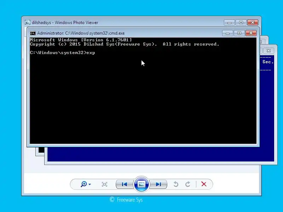Click the 'Microsoft Windows [Version 6.1.7601]' line

(81, 40)
